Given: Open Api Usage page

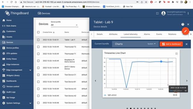Looking at the screenshot, I should [17, 97].
